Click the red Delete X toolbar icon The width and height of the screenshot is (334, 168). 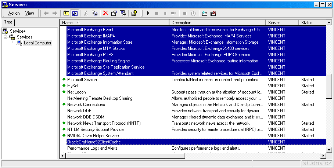coord(105,13)
